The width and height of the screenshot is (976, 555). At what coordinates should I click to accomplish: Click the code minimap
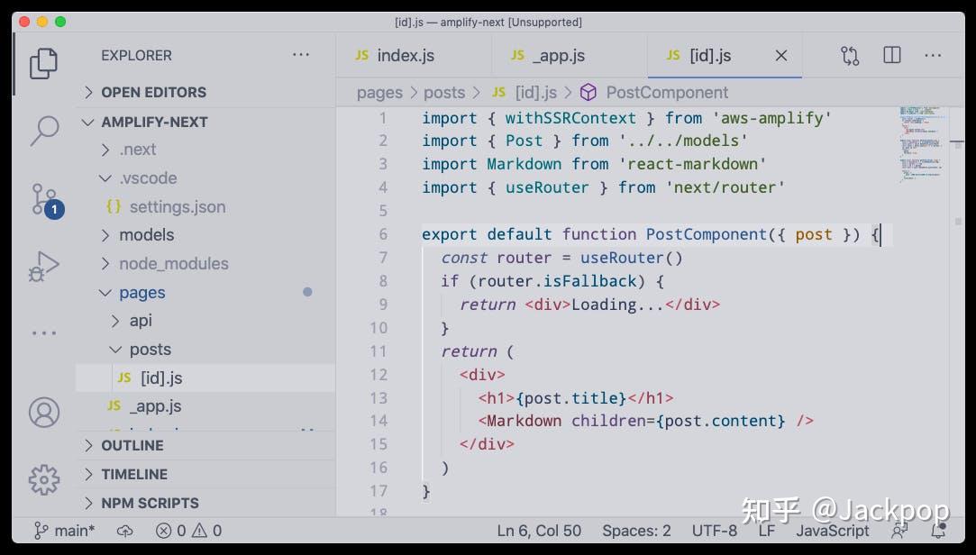(921, 144)
